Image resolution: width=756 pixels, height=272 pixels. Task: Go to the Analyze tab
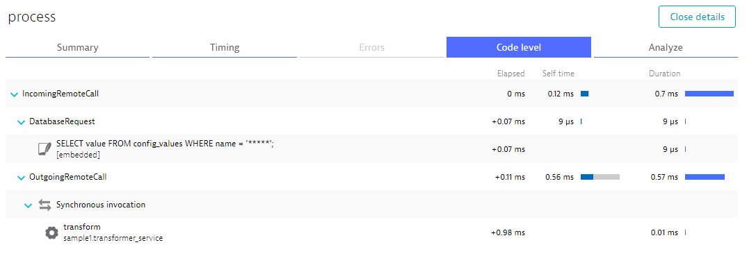[x=666, y=47]
